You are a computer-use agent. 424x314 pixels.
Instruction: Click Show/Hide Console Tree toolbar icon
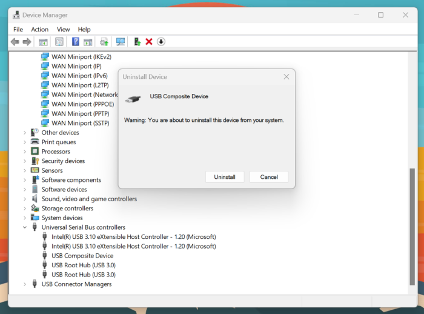[43, 42]
